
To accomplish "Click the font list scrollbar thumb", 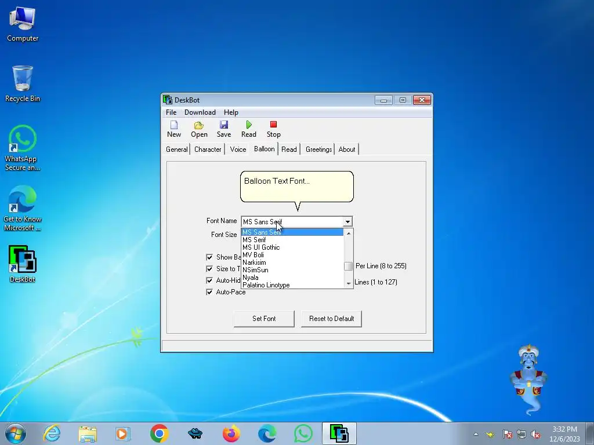I will point(348,266).
